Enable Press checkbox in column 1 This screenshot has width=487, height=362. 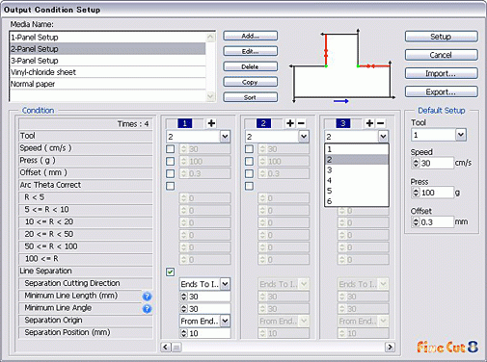[171, 161]
